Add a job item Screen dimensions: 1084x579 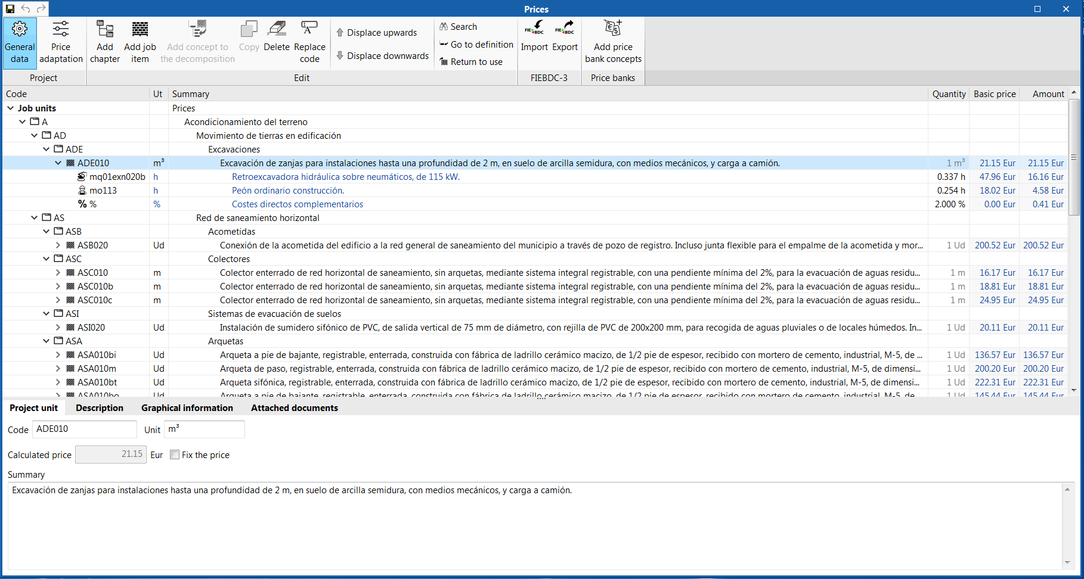pyautogui.click(x=140, y=43)
